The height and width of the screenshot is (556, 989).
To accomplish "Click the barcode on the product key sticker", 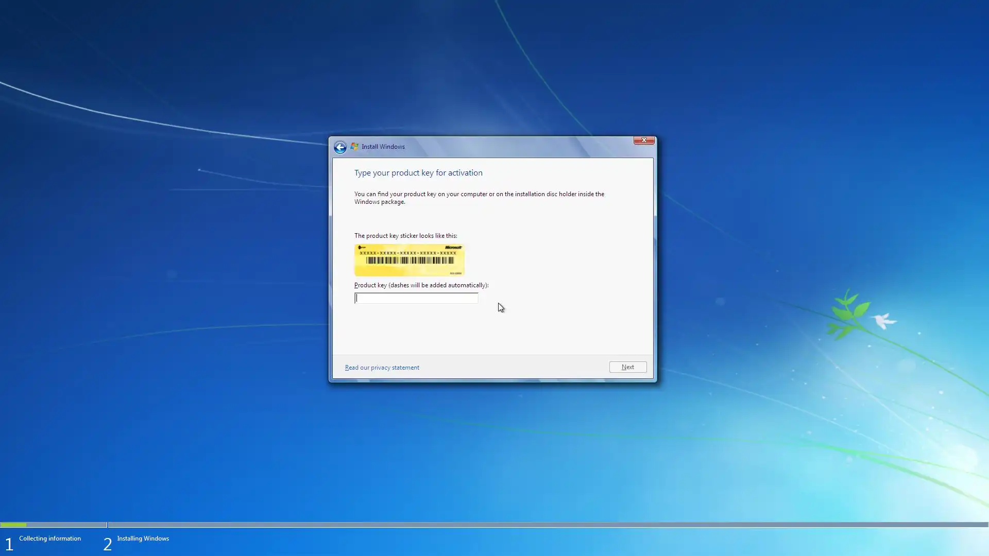I will (410, 260).
